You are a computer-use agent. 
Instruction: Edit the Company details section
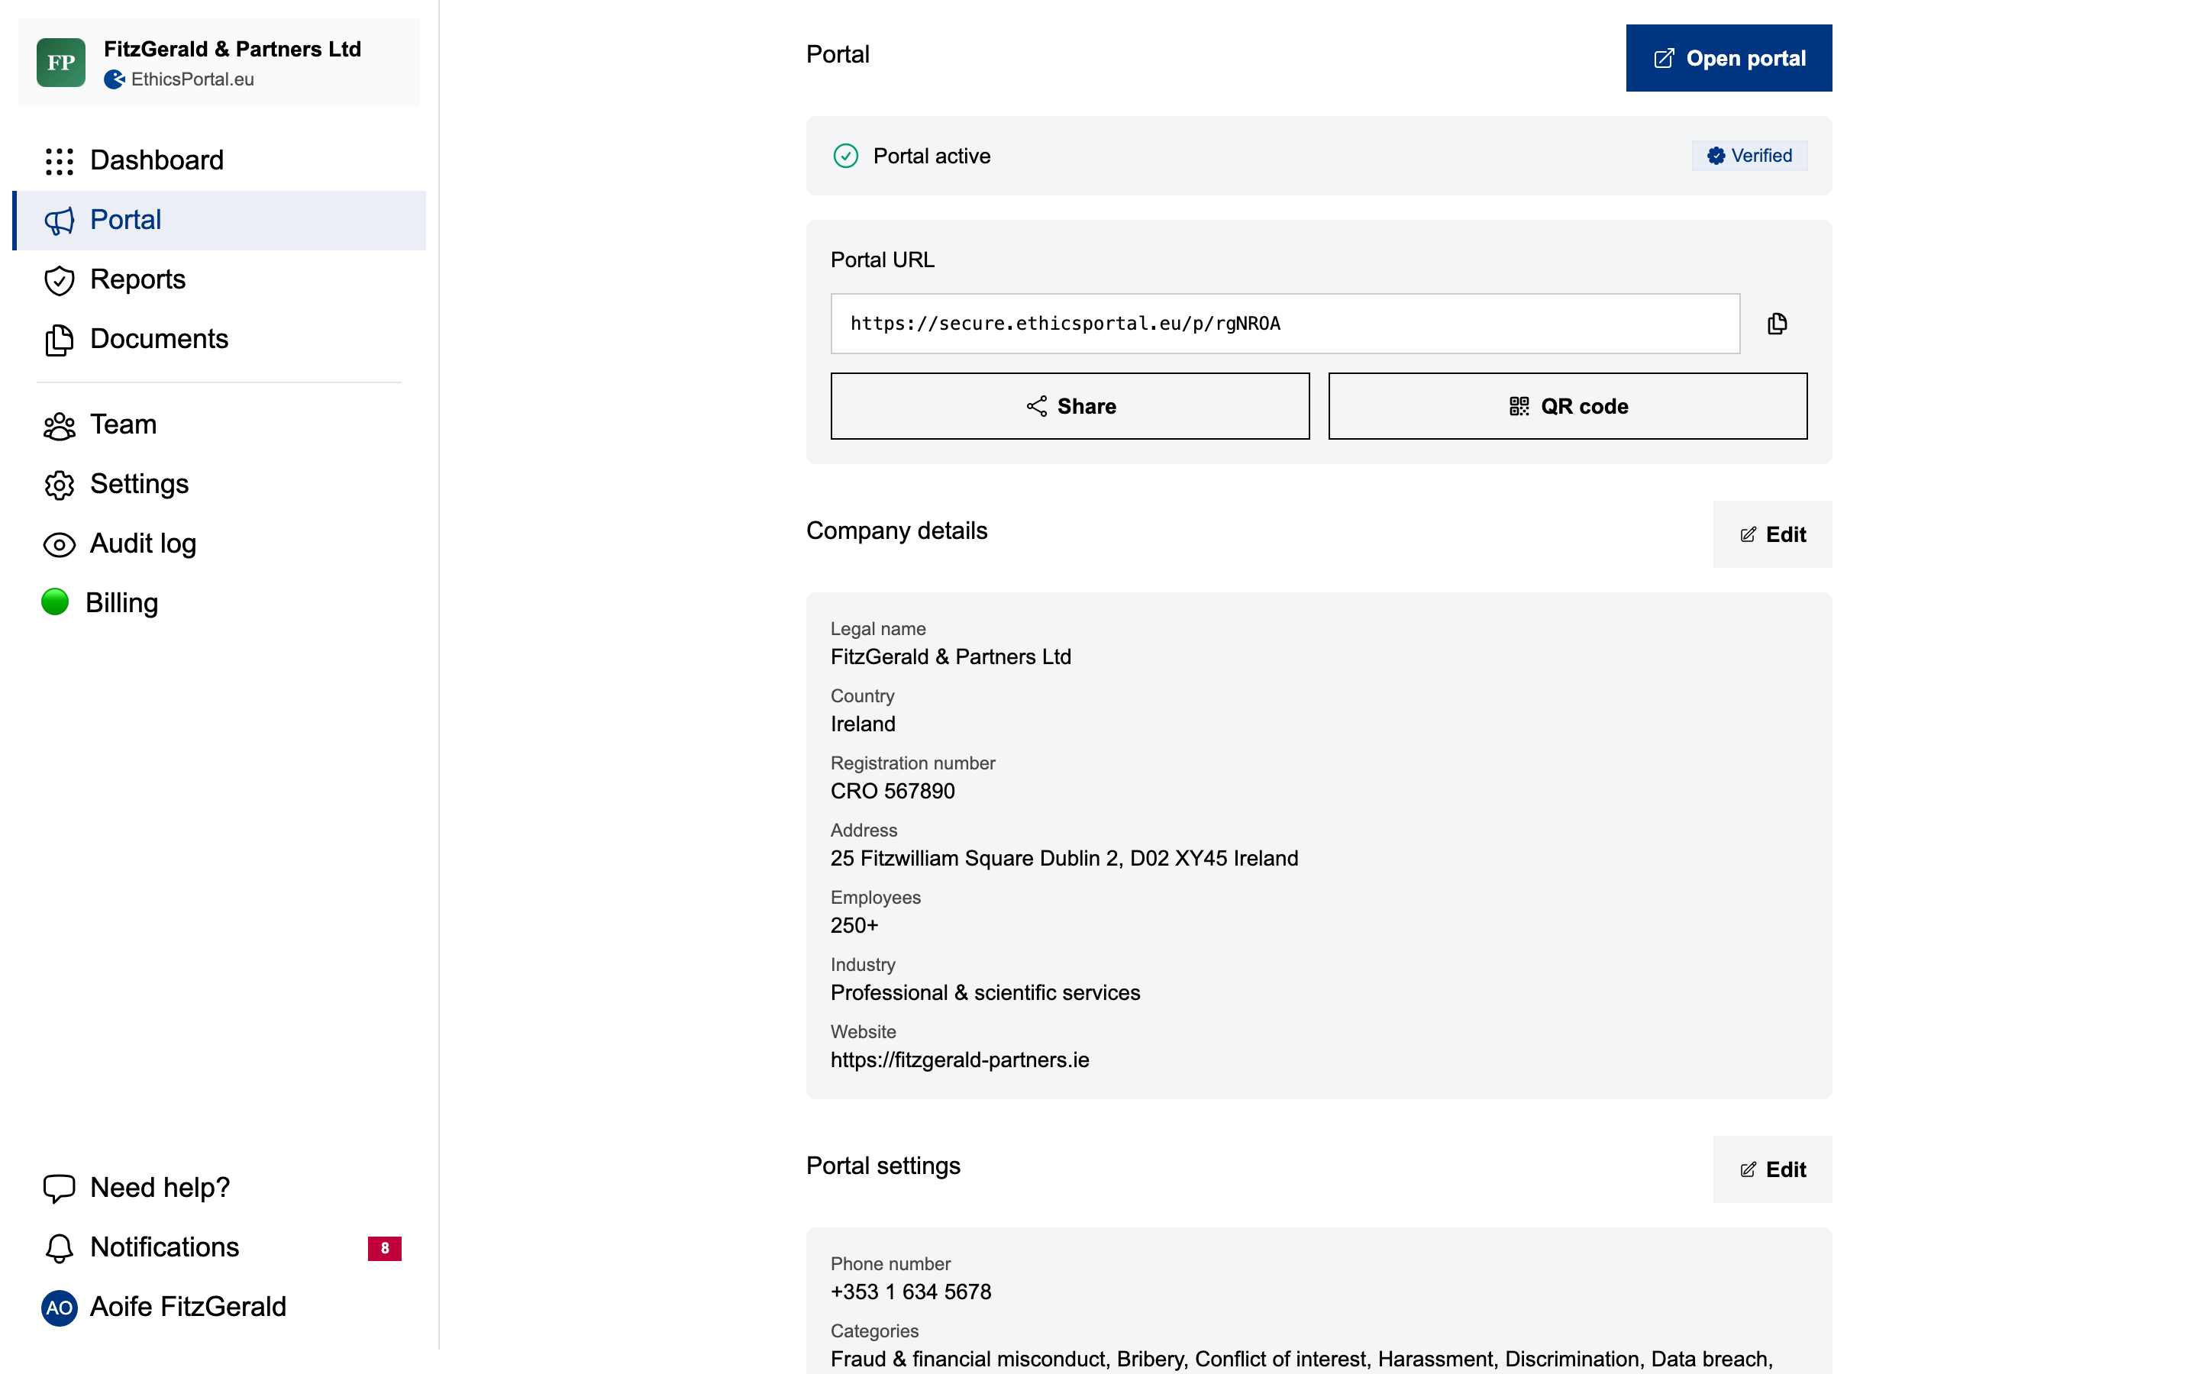[x=1772, y=534]
